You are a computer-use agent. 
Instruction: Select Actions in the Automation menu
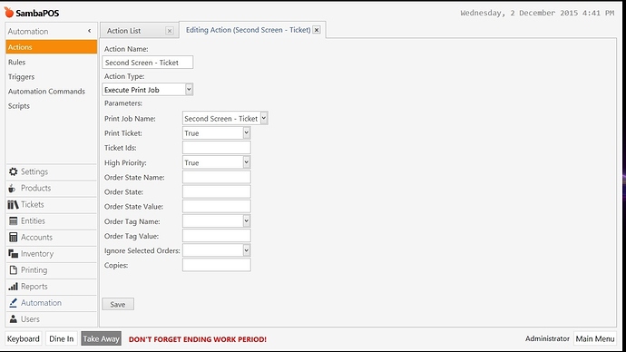(x=52, y=47)
